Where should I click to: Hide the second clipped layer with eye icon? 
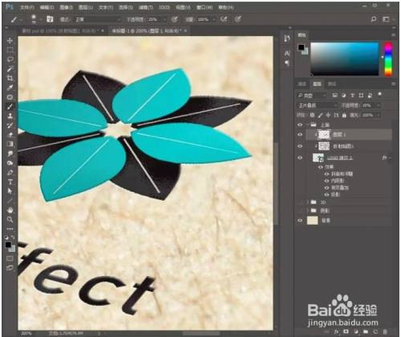pyautogui.click(x=300, y=146)
